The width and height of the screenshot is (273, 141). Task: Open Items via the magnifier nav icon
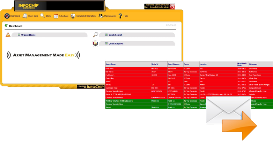[x=43, y=16]
